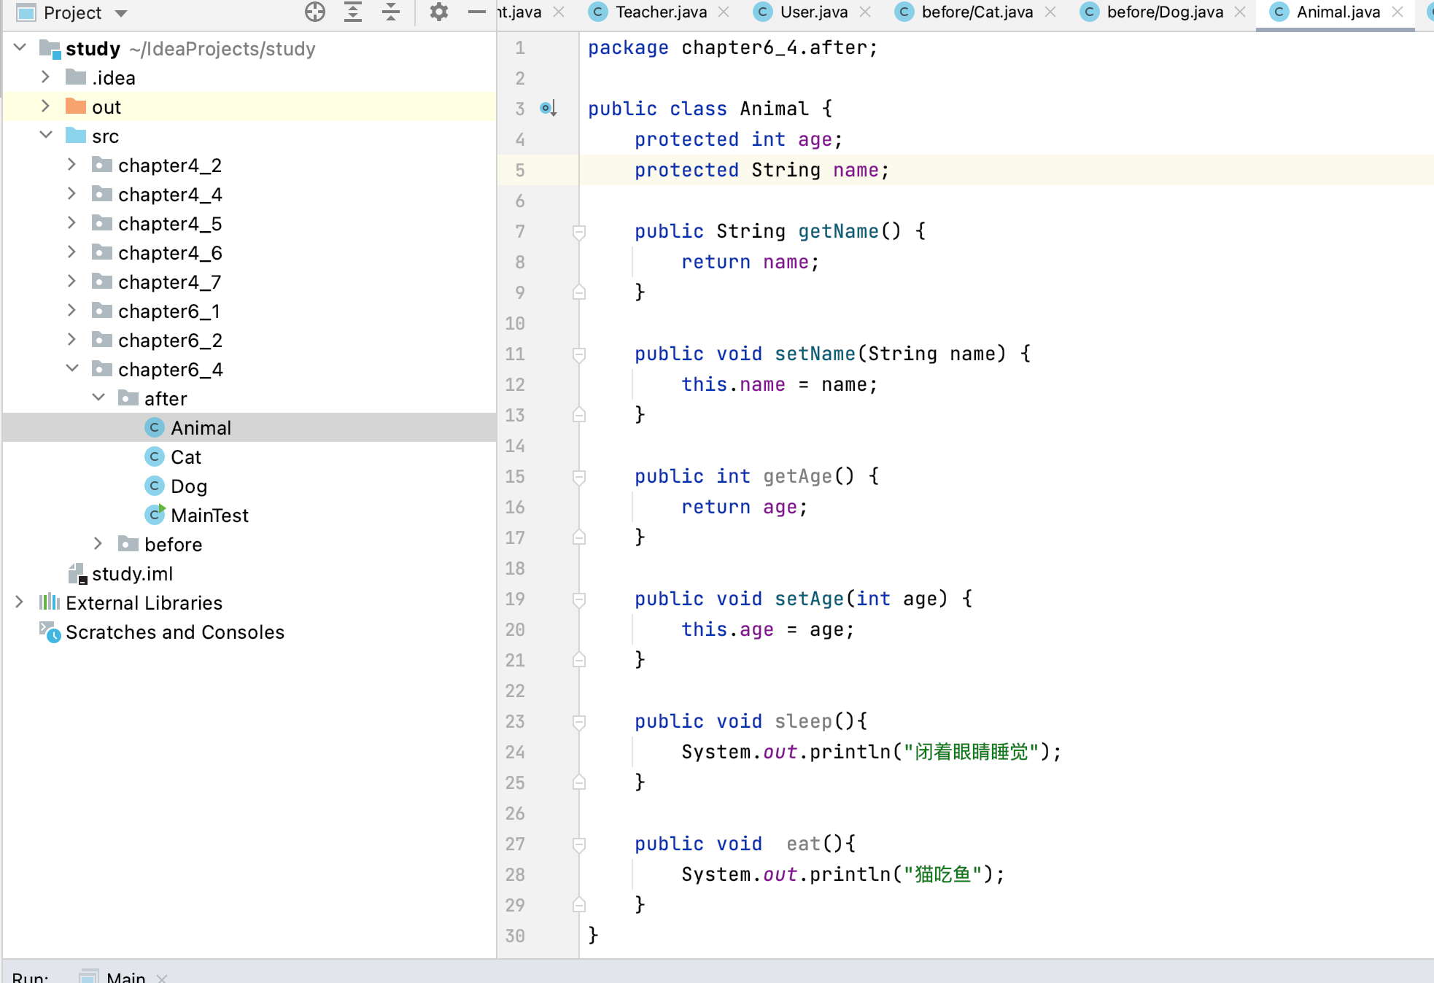The image size is (1434, 983).
Task: Close the Teacher.java tab
Action: 724,12
